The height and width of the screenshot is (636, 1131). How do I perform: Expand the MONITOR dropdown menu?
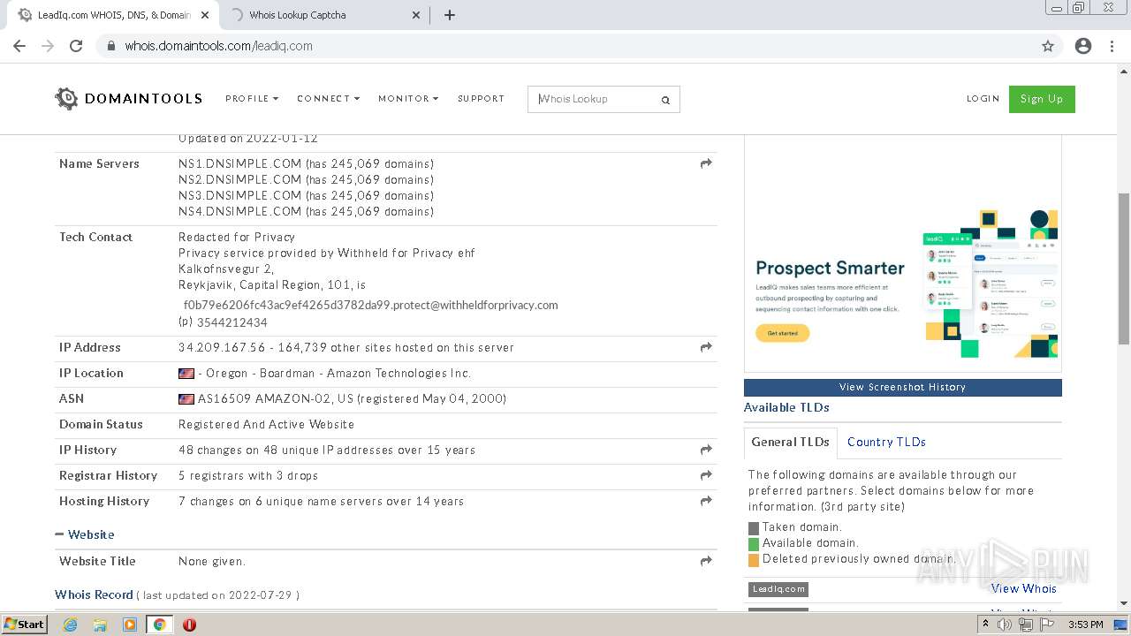(x=408, y=99)
